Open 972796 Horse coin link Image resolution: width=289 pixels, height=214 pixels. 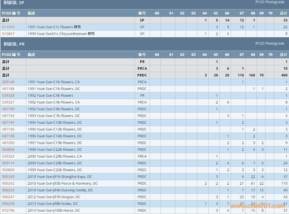pos(8,210)
